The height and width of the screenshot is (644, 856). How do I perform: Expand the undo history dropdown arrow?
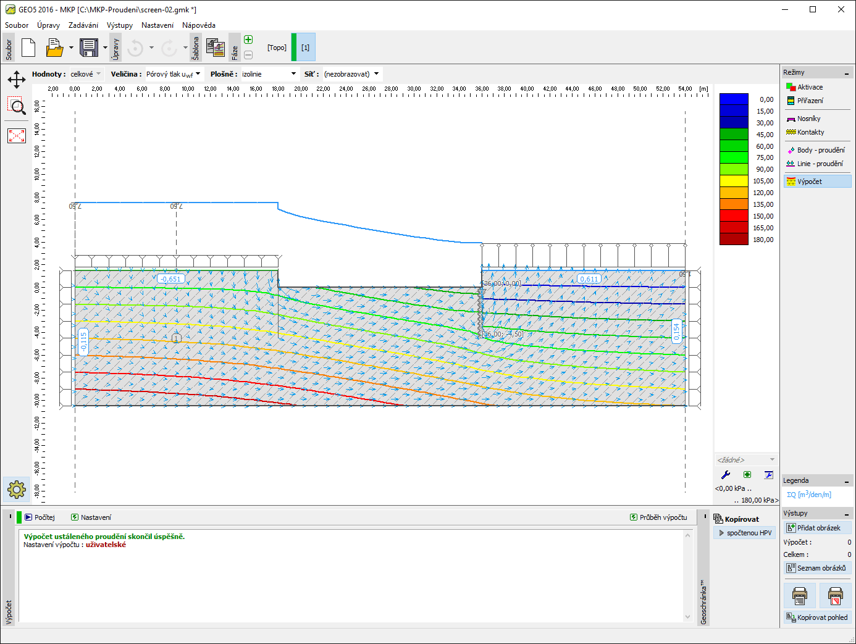click(151, 48)
